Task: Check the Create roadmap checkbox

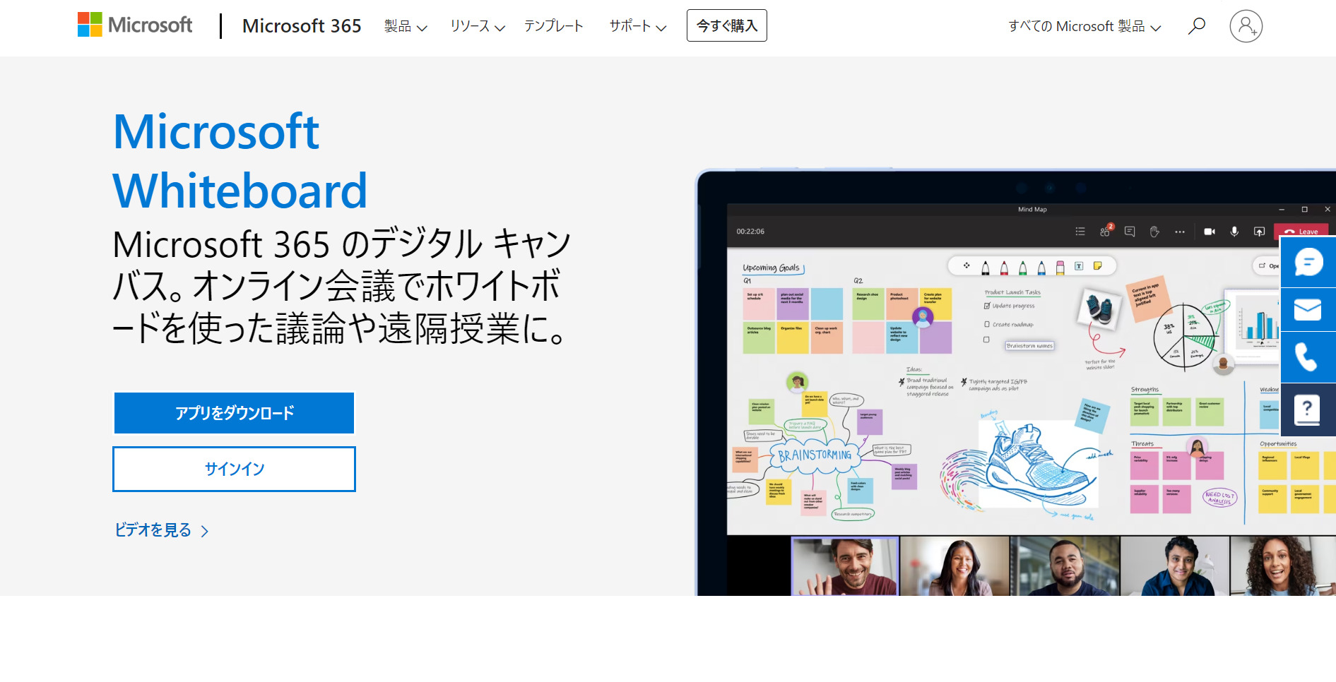Action: [986, 323]
